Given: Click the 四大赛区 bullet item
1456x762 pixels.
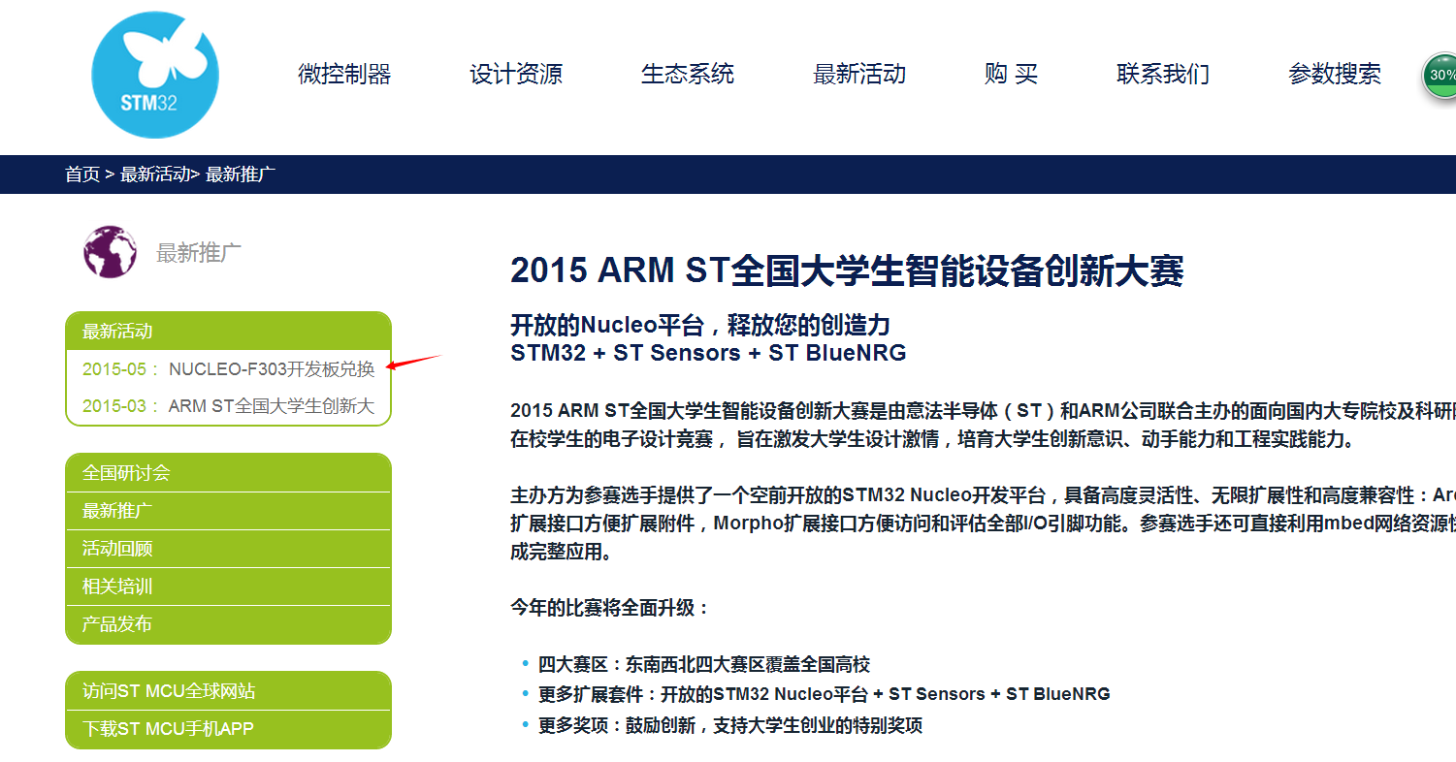Looking at the screenshot, I should tap(704, 664).
